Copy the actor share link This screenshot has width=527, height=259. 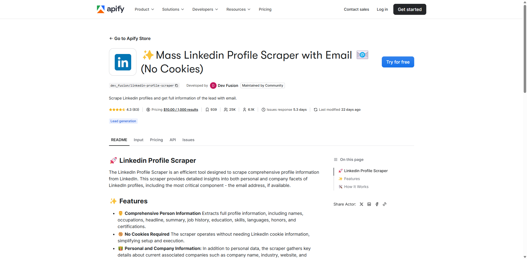[385, 204]
